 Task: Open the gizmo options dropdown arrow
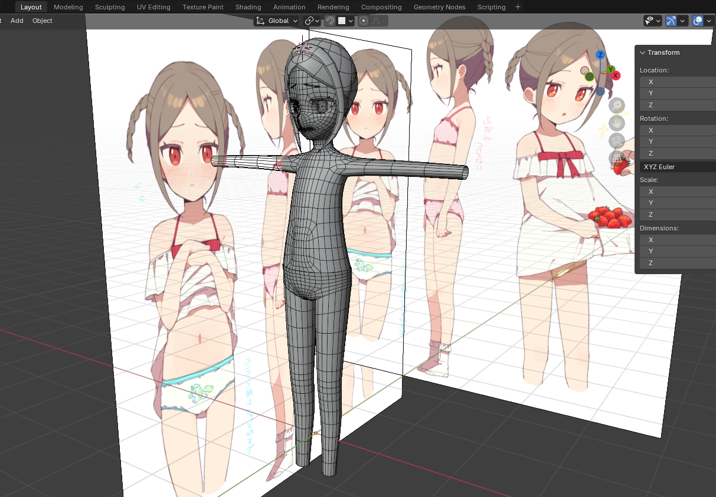point(683,21)
